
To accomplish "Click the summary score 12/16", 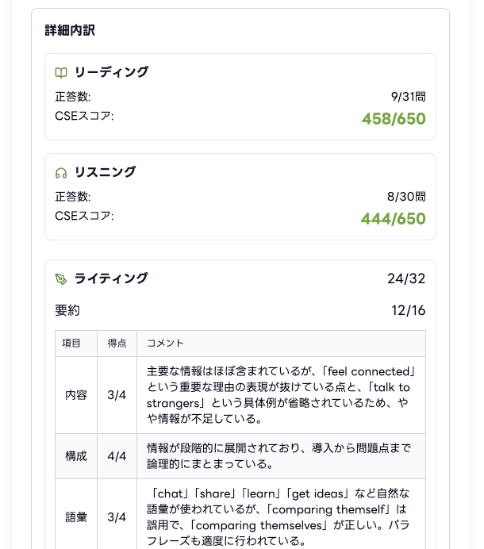I will click(408, 310).
